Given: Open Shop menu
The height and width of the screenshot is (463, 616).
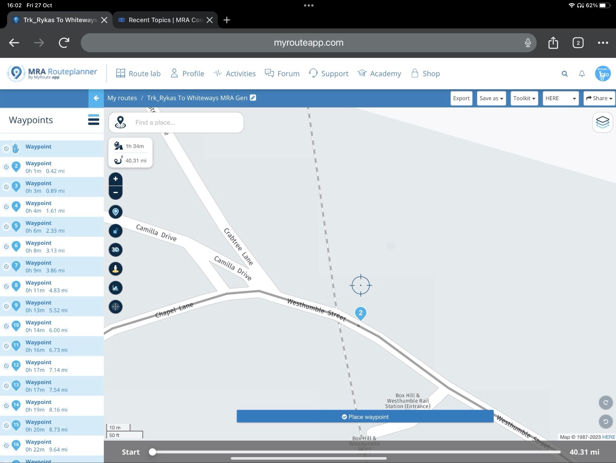Looking at the screenshot, I should (425, 74).
